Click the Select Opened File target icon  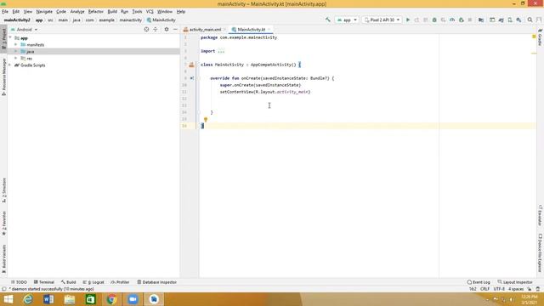click(146, 30)
